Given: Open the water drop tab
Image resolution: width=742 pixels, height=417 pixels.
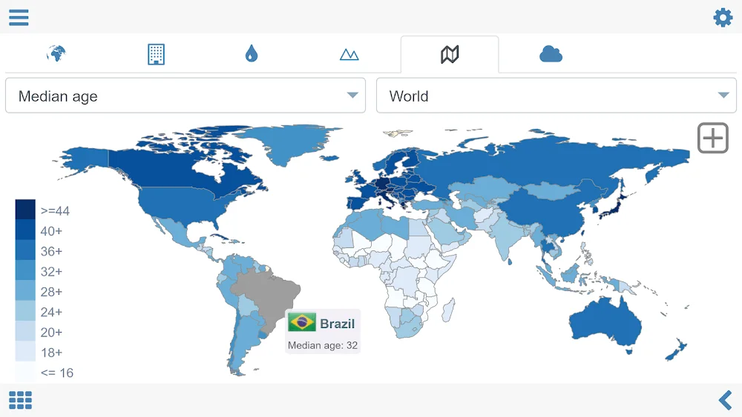Looking at the screenshot, I should click(x=252, y=54).
